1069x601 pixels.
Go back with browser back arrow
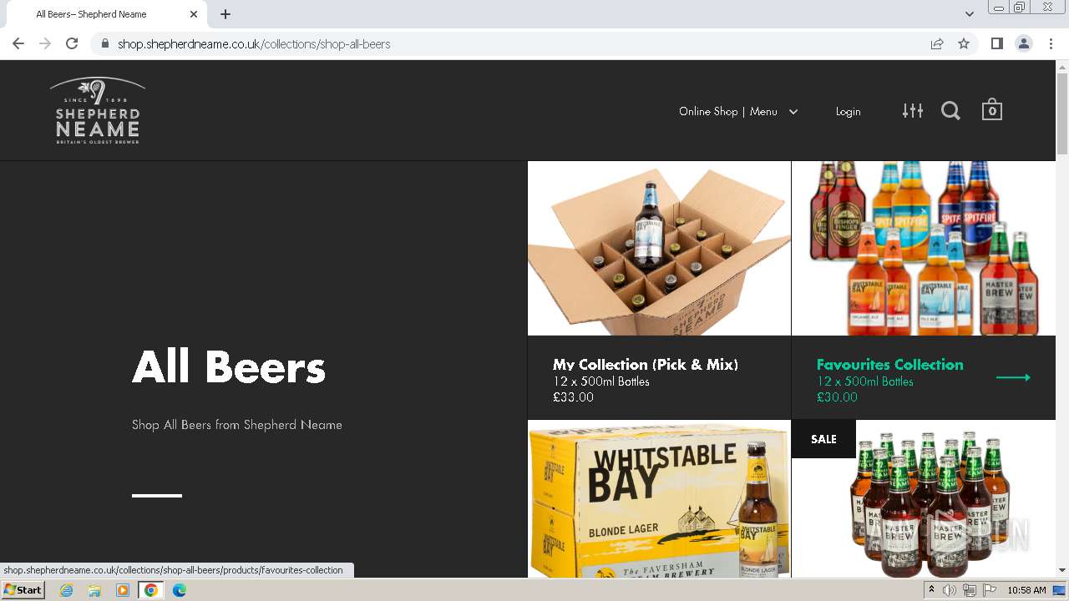(18, 43)
